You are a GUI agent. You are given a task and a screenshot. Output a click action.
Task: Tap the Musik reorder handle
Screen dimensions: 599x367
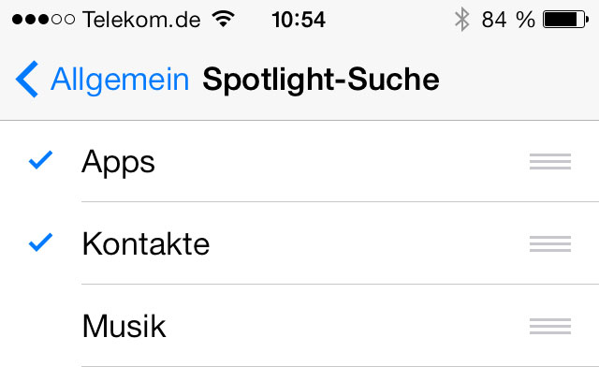pyautogui.click(x=550, y=326)
